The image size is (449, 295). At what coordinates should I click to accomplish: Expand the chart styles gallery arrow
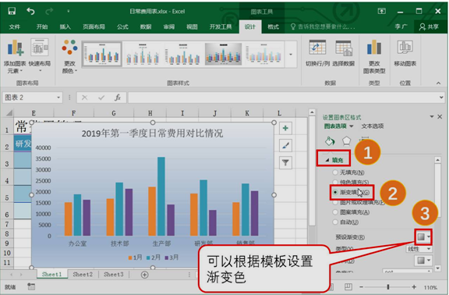pos(291,54)
